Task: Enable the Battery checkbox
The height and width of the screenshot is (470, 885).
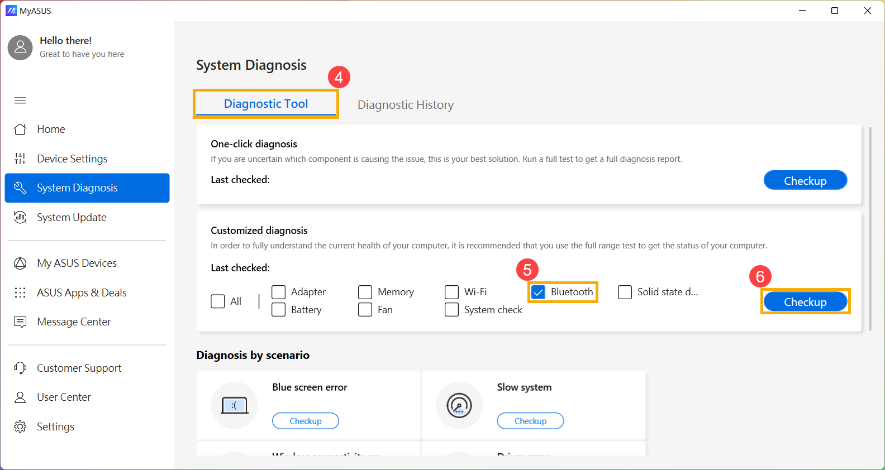Action: 278,310
